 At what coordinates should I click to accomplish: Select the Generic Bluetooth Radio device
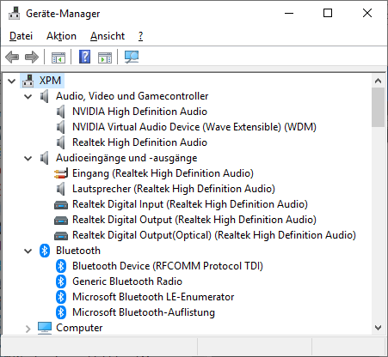tap(127, 281)
